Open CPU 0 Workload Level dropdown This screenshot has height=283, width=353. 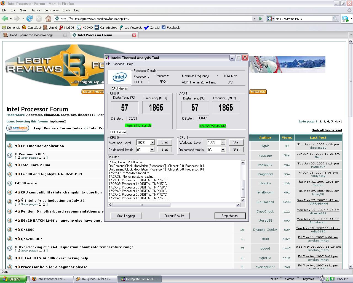click(x=152, y=142)
